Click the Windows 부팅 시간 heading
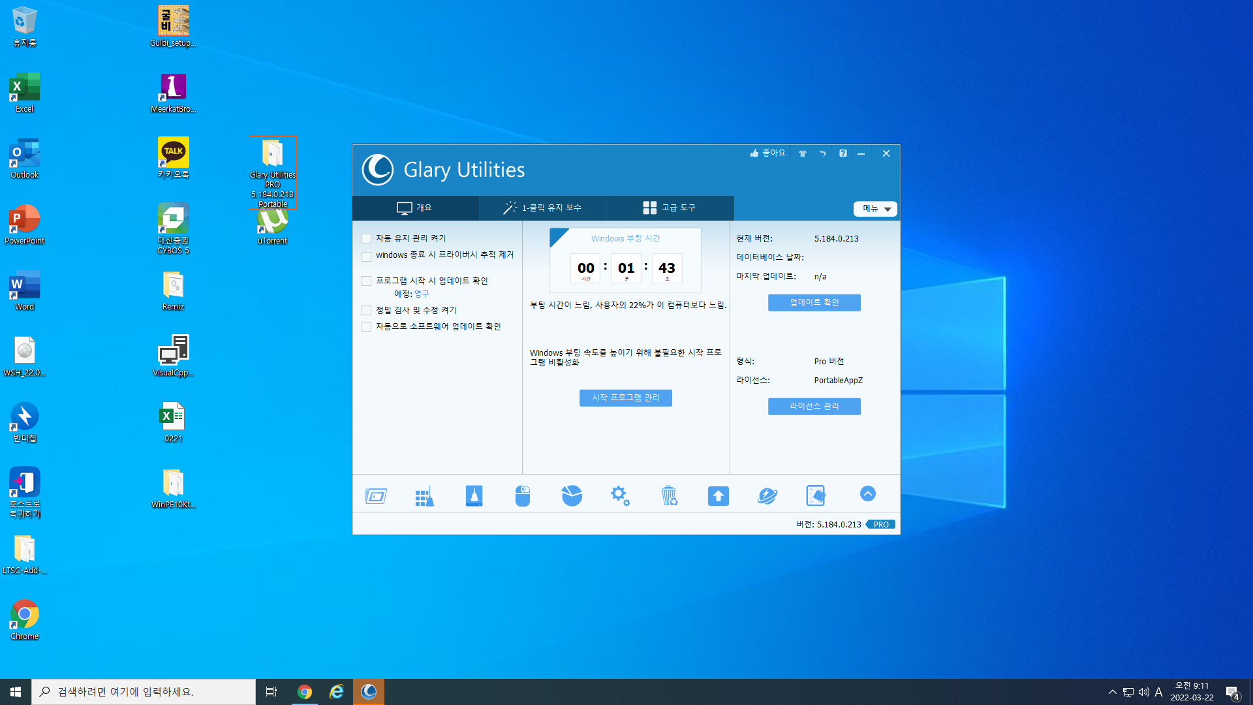 tap(626, 239)
